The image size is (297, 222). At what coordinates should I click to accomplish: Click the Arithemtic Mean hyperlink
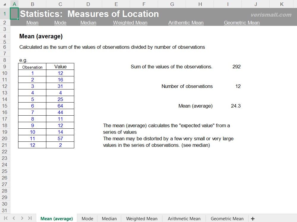coord(186,23)
